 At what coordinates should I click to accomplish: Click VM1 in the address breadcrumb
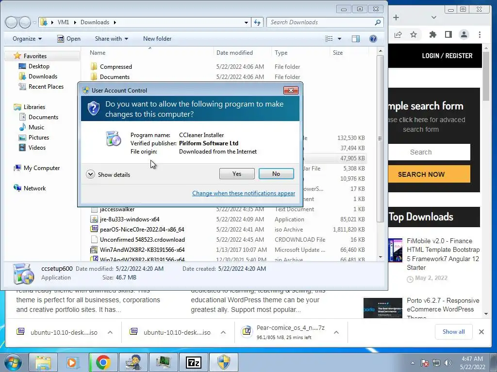[x=63, y=22]
